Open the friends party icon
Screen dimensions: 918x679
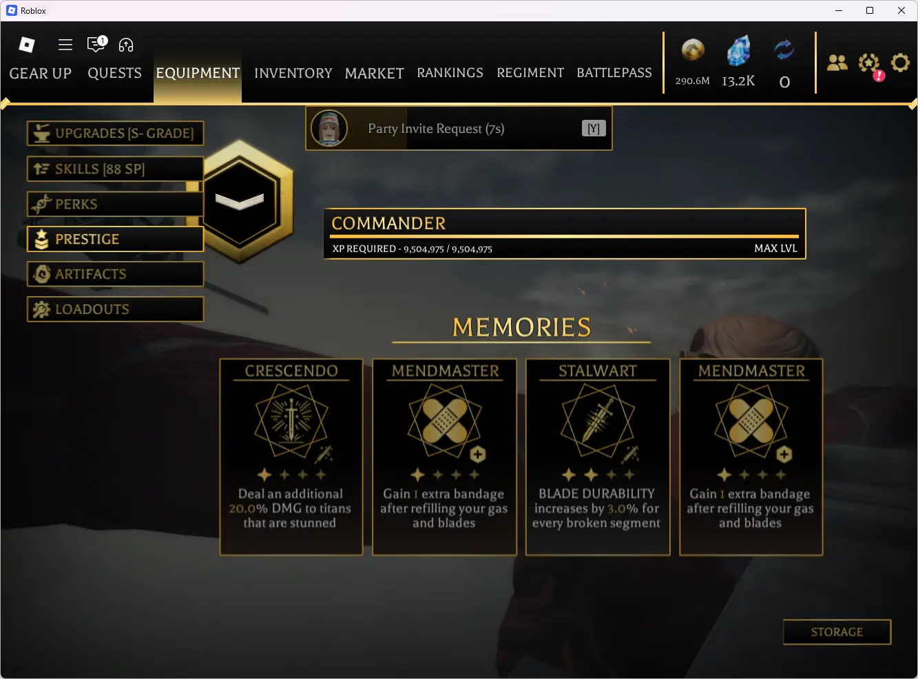(837, 63)
